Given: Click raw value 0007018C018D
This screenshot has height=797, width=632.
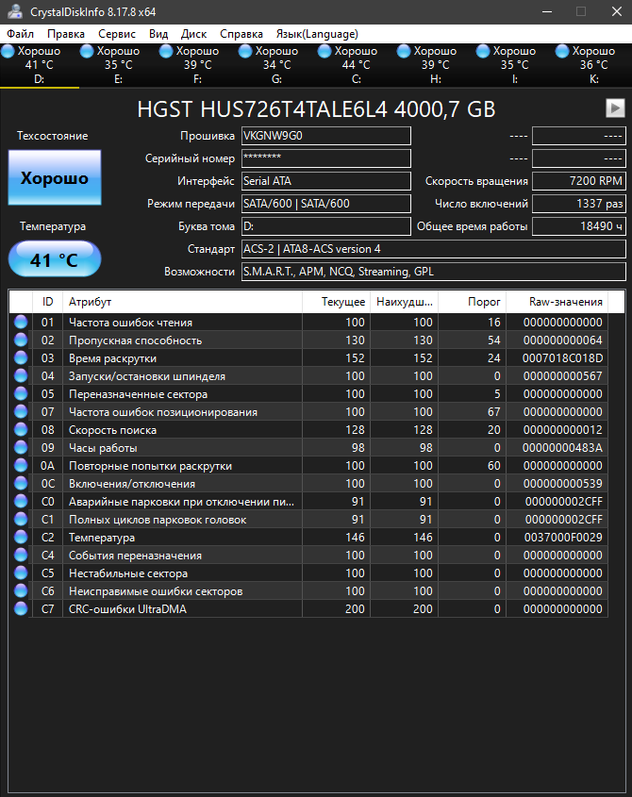Looking at the screenshot, I should pyautogui.click(x=562, y=358).
